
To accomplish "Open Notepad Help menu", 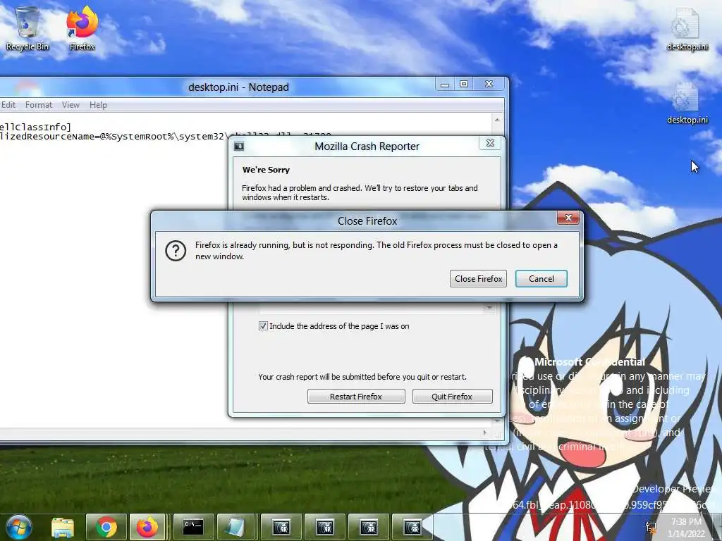I will (x=98, y=105).
